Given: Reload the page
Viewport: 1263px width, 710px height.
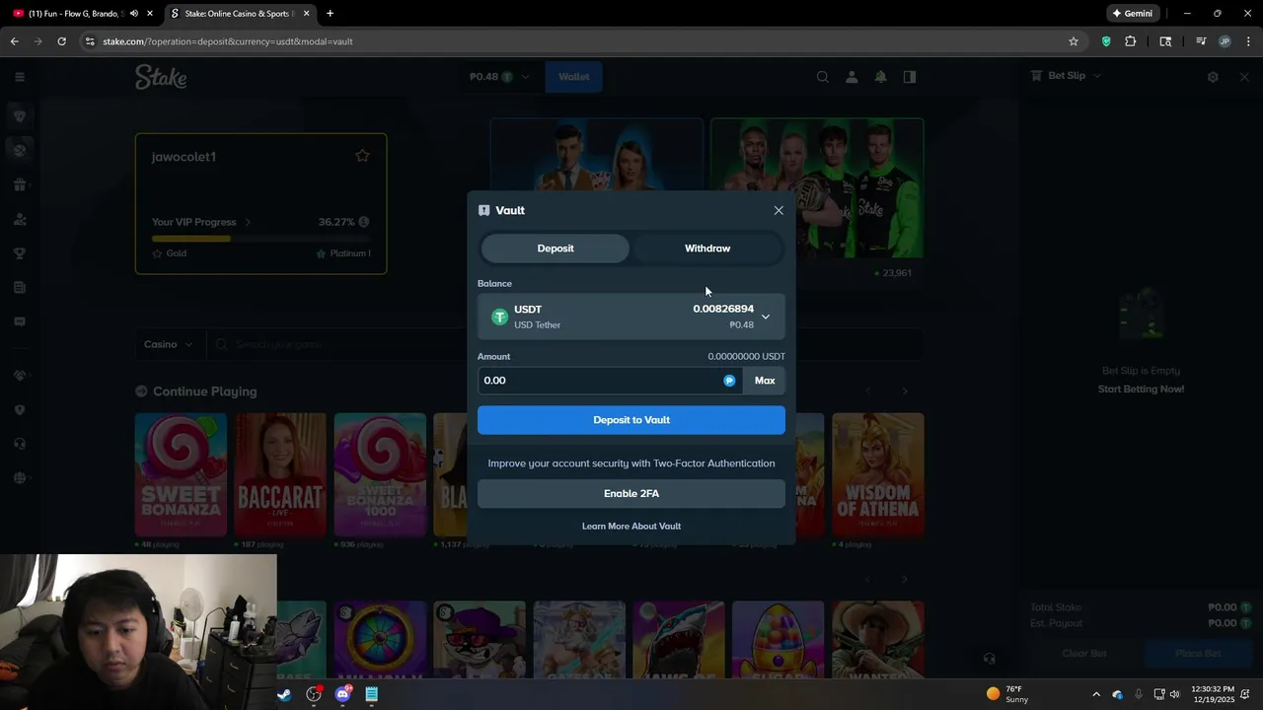Looking at the screenshot, I should (x=61, y=41).
